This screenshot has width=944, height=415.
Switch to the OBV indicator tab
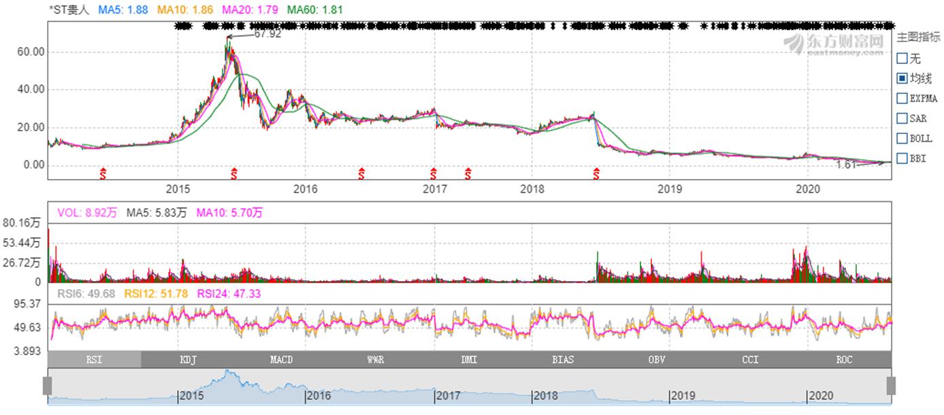coord(657,359)
